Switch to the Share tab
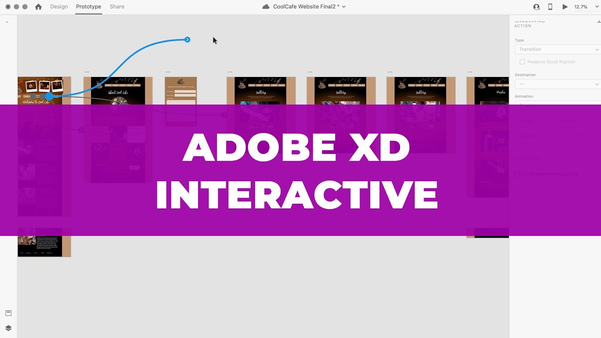 117,7
